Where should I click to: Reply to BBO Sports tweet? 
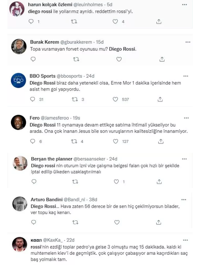[33, 99]
